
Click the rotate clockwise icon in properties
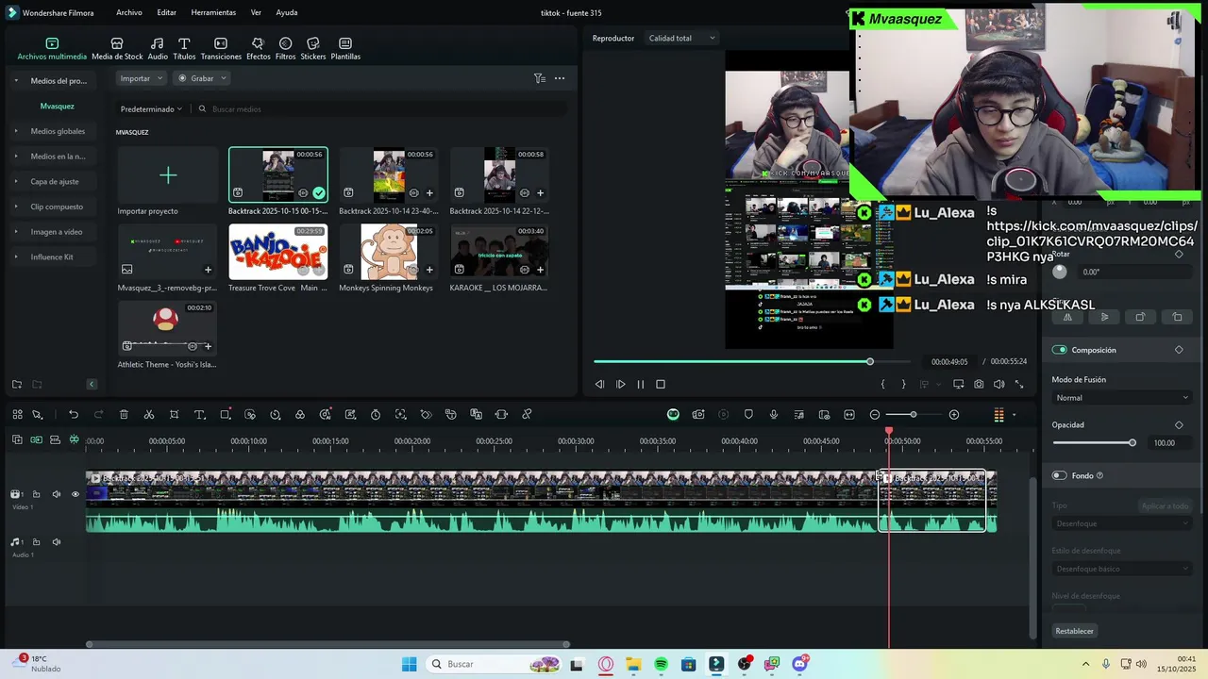[1140, 317]
